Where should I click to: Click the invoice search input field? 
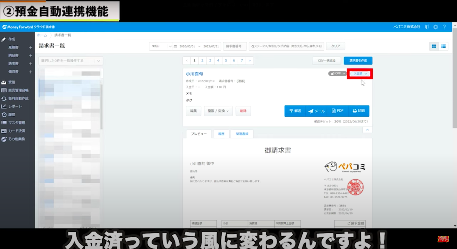pyautogui.click(x=287, y=46)
